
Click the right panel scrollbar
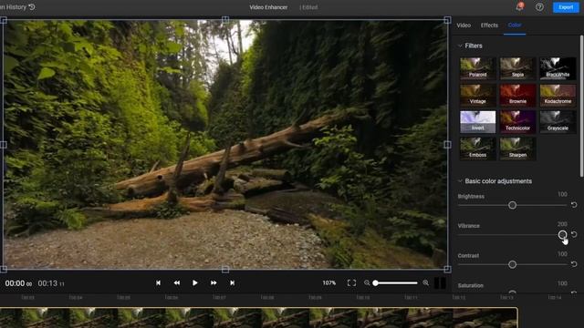coord(581,106)
